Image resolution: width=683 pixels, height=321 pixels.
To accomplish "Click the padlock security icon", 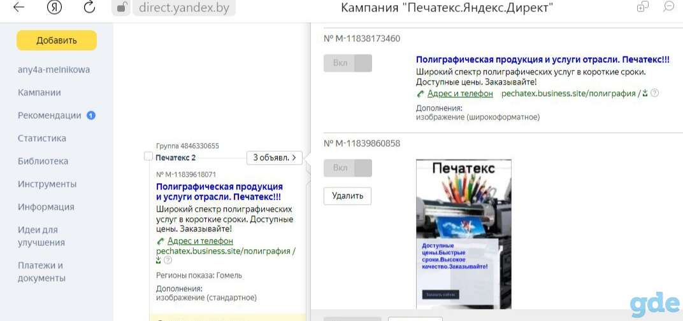I will [x=121, y=8].
